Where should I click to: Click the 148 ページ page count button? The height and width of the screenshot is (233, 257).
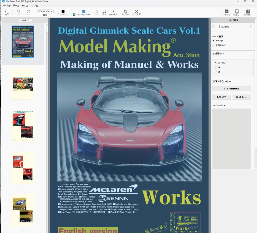point(25,20)
